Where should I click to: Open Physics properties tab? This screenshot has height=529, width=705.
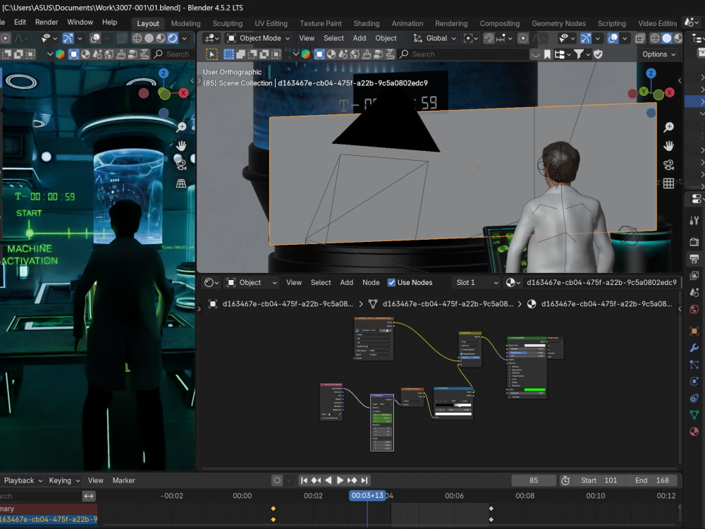tap(694, 382)
